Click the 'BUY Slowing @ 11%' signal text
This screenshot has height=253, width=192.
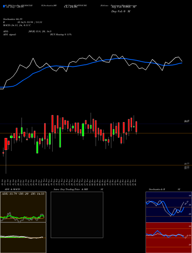[x=61, y=34]
